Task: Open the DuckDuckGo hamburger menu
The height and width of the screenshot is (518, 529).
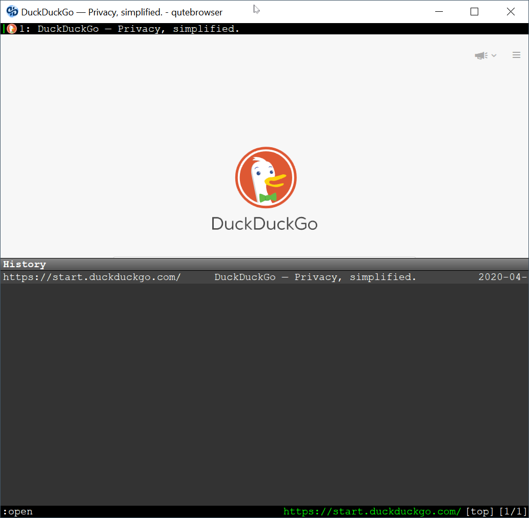Action: [516, 55]
